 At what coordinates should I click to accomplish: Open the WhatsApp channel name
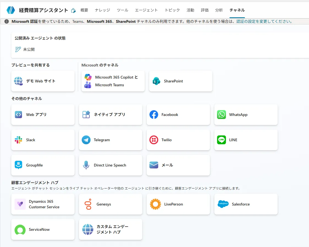pos(238,115)
